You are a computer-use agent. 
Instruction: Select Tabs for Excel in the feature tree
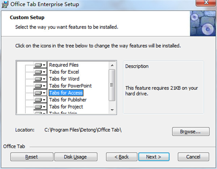coord(64,72)
